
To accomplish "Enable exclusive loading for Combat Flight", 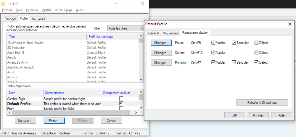I will (x=121, y=99).
